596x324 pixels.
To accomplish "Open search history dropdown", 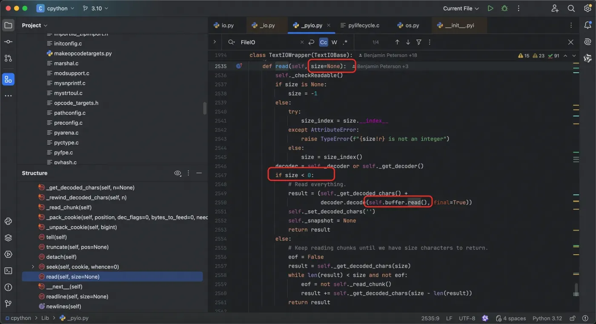I will point(231,42).
